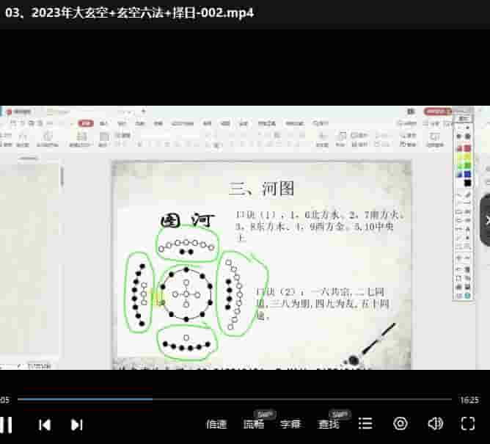The height and width of the screenshot is (444, 490).
Task: Open the 字幕 subtitle options
Action: [290, 424]
